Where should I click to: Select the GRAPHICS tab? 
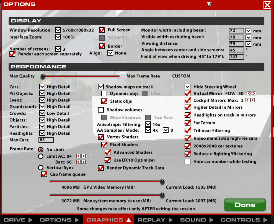coord(108,220)
